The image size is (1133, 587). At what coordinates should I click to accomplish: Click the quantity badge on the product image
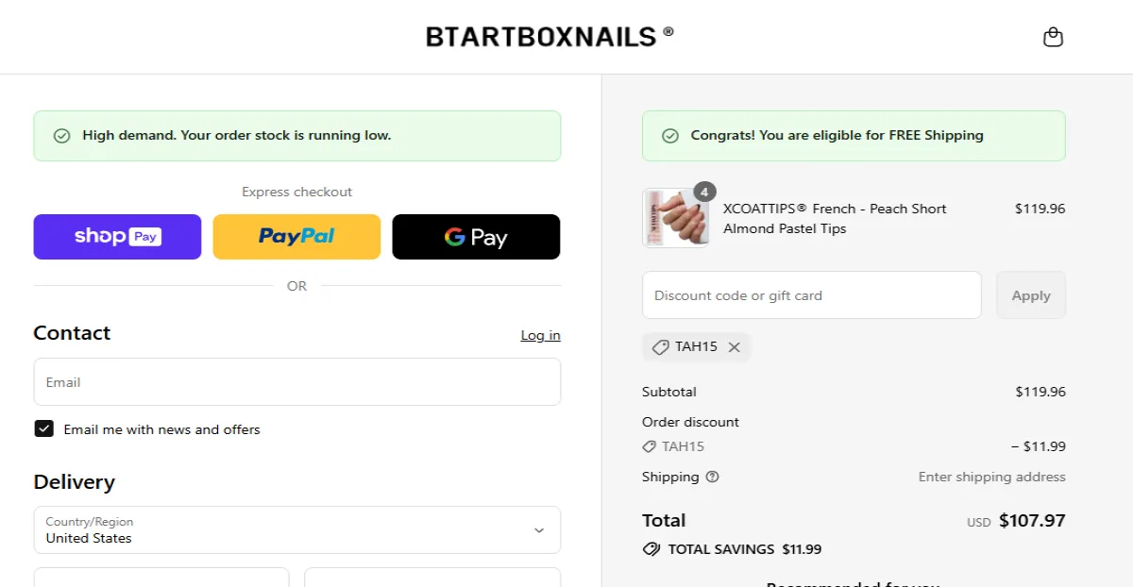pos(703,192)
